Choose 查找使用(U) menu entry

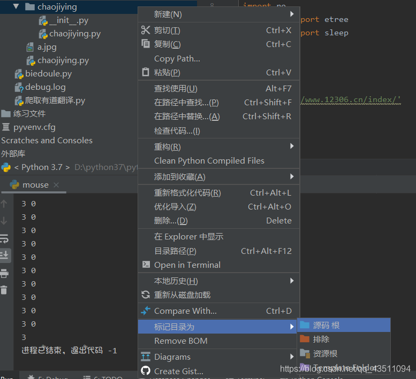(x=219, y=88)
